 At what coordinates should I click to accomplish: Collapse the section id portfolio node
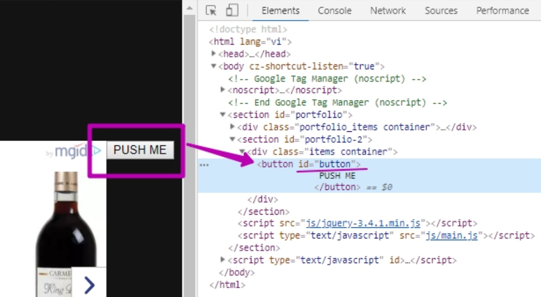(x=223, y=114)
